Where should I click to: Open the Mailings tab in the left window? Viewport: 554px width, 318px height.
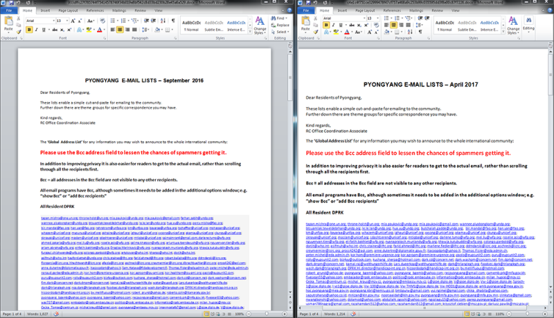point(119,11)
